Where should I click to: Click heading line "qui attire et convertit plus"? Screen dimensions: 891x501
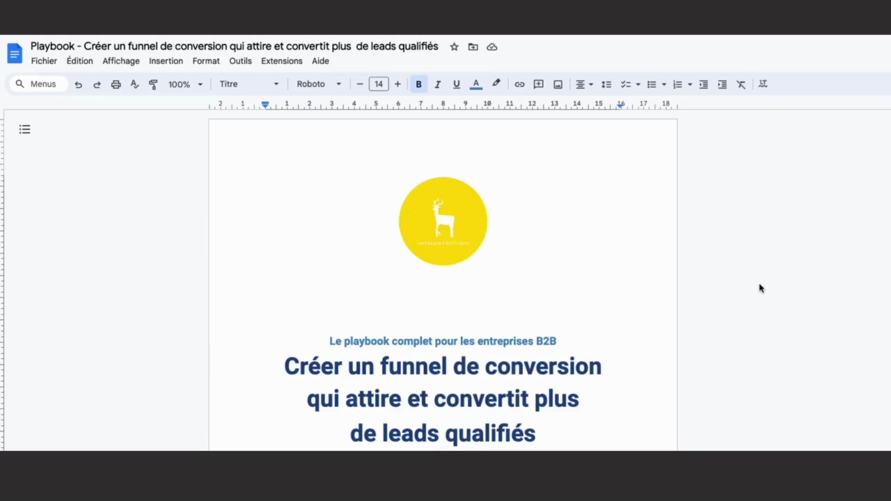click(x=443, y=399)
